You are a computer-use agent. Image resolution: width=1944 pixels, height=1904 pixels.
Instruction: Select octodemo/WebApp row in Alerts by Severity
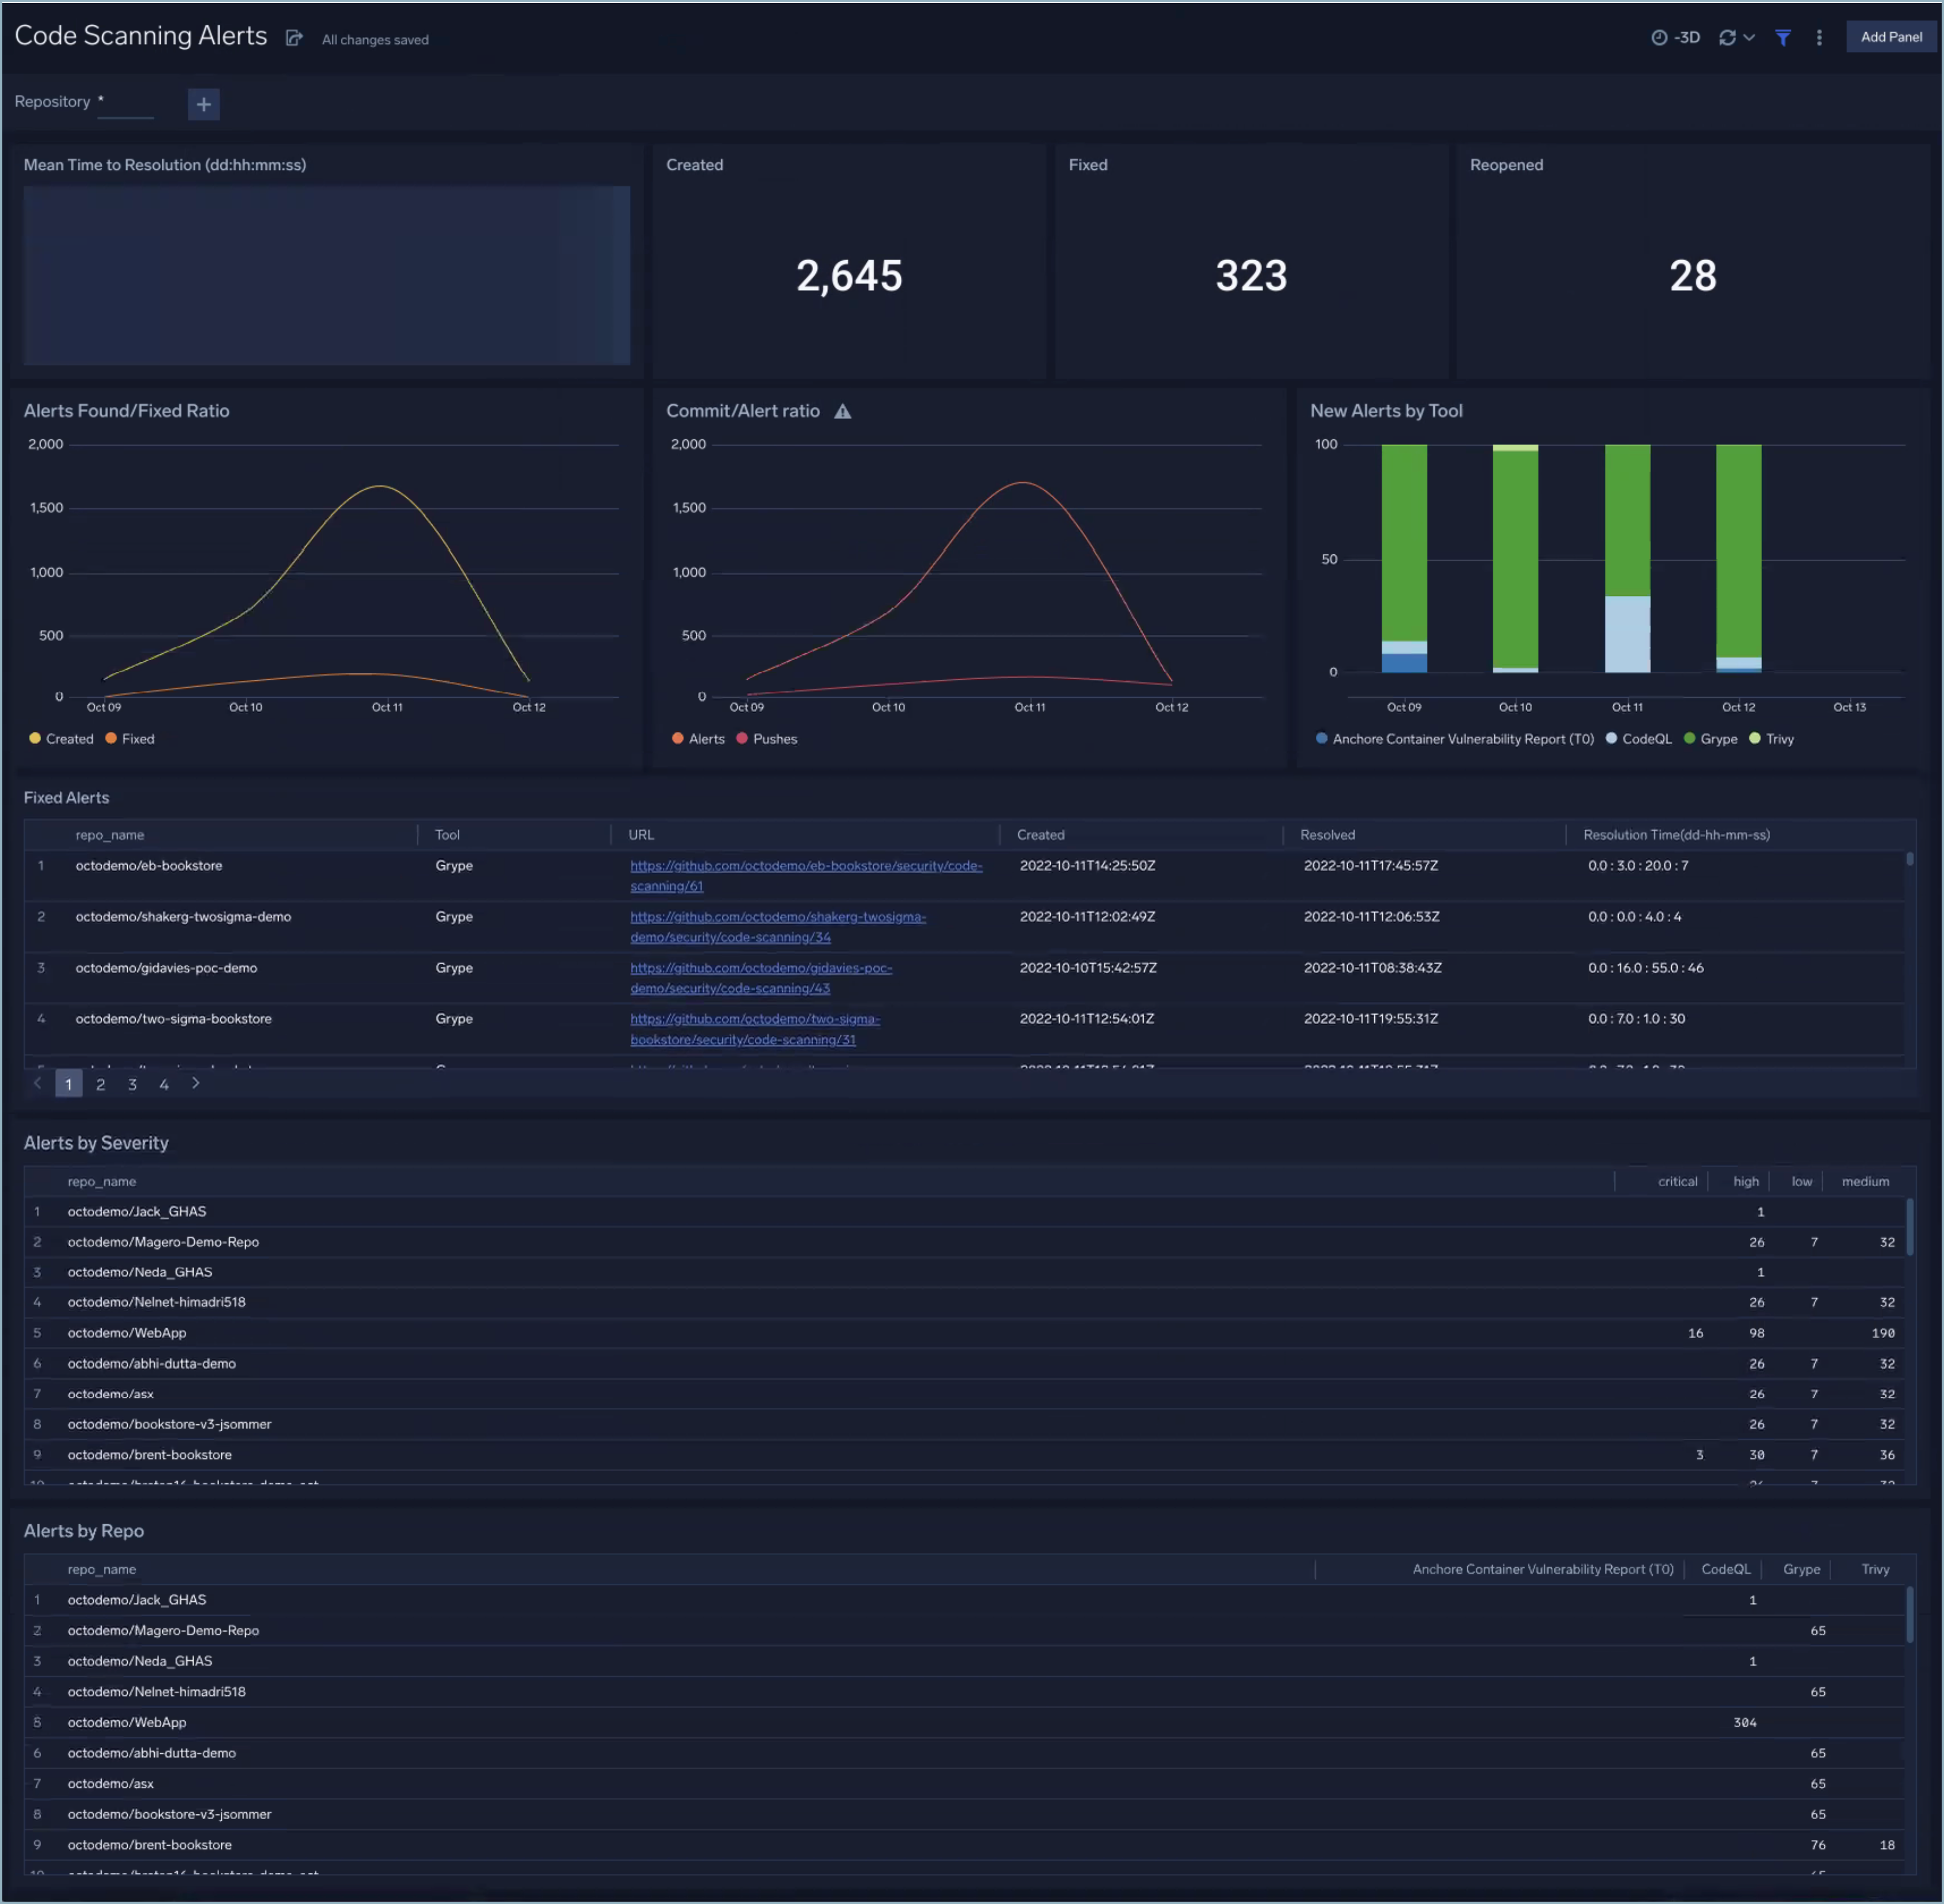click(x=965, y=1333)
